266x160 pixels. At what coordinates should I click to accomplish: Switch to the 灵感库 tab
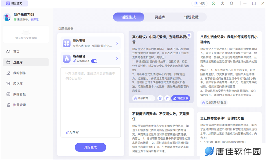(x=160, y=17)
